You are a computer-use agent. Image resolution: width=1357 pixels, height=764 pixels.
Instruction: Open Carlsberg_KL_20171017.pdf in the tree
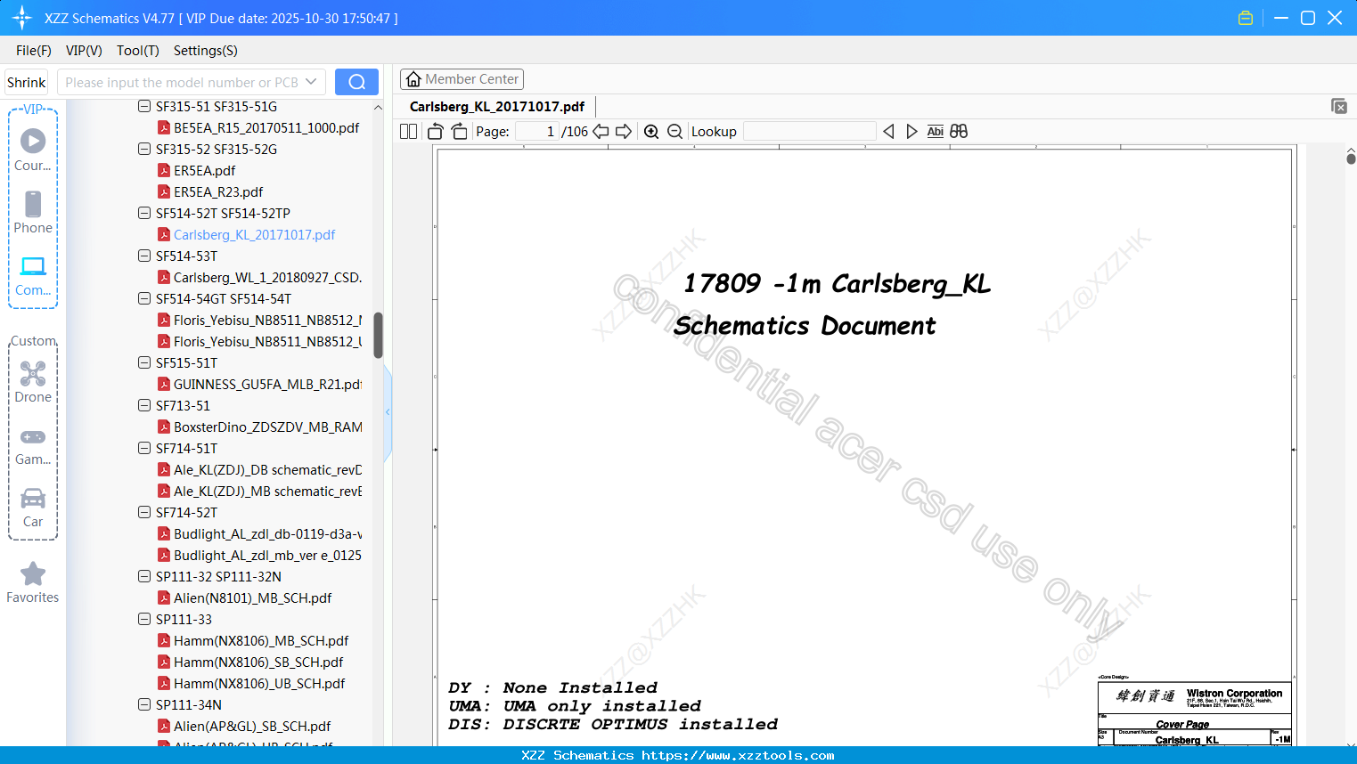(x=254, y=234)
